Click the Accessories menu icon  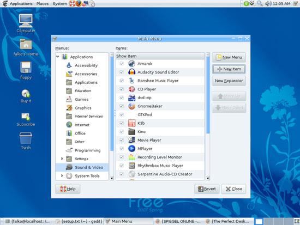tap(69, 74)
